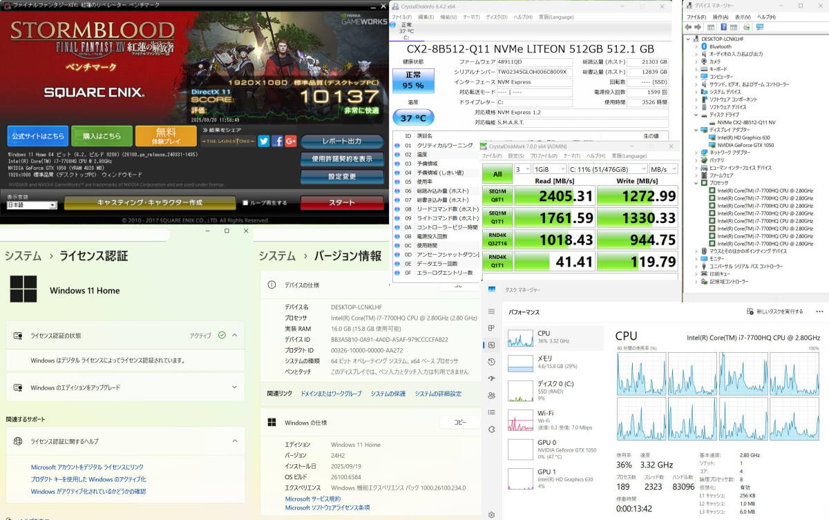This screenshot has height=520, width=829.
Task: Click 新しいタスクを実行する in Task Manager
Action: coord(774,311)
